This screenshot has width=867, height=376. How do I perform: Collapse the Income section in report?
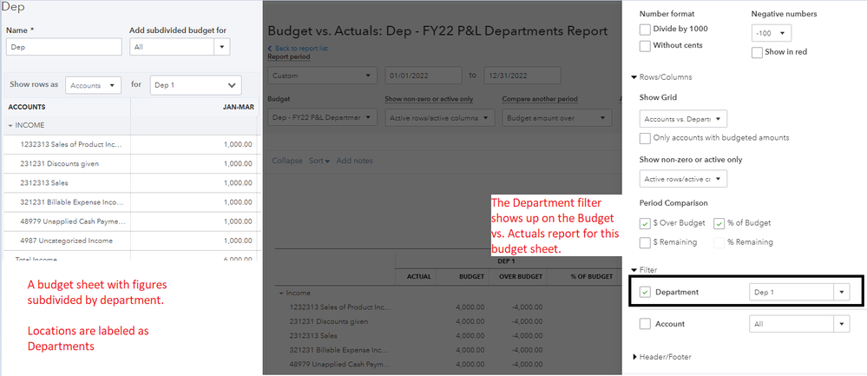point(281,293)
